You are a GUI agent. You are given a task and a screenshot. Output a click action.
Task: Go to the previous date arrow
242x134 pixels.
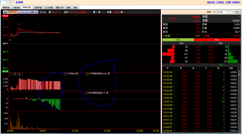point(230,12)
